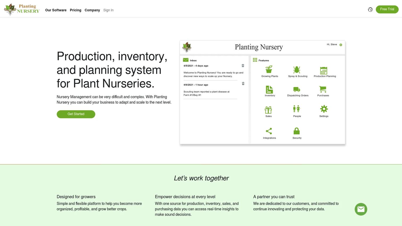Open the Company menu
This screenshot has height=226, width=402.
coord(92,10)
